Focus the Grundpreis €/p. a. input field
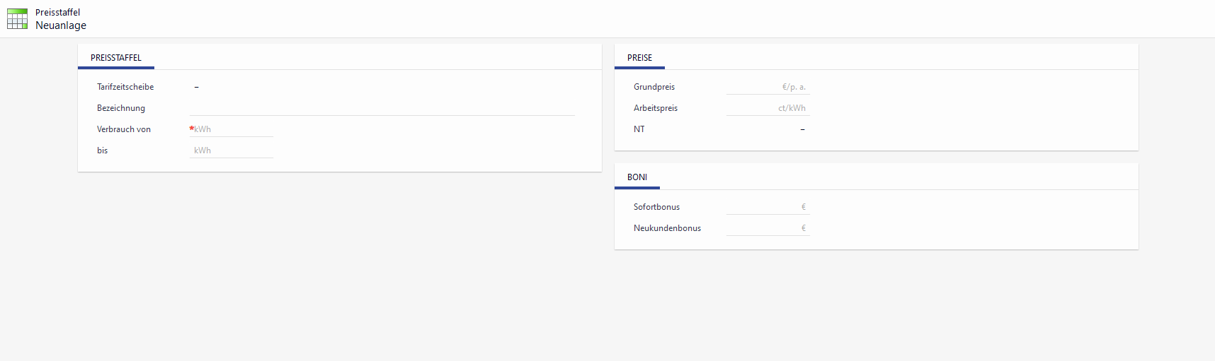Screen dimensions: 1215x361 coord(768,87)
